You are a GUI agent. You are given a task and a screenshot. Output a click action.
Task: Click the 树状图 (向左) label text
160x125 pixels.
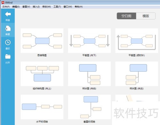tap(137, 88)
